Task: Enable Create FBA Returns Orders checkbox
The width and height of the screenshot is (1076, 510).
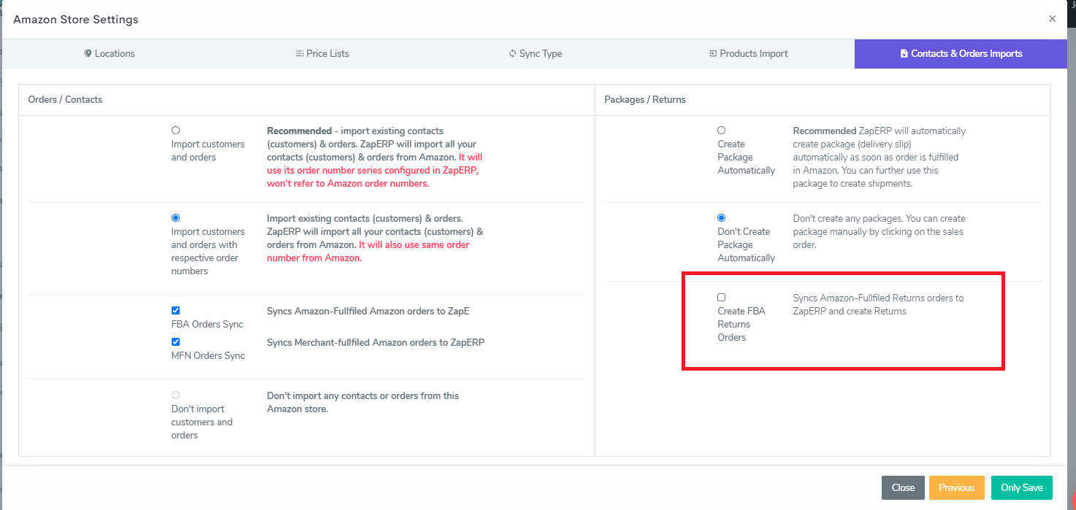Action: 722,297
